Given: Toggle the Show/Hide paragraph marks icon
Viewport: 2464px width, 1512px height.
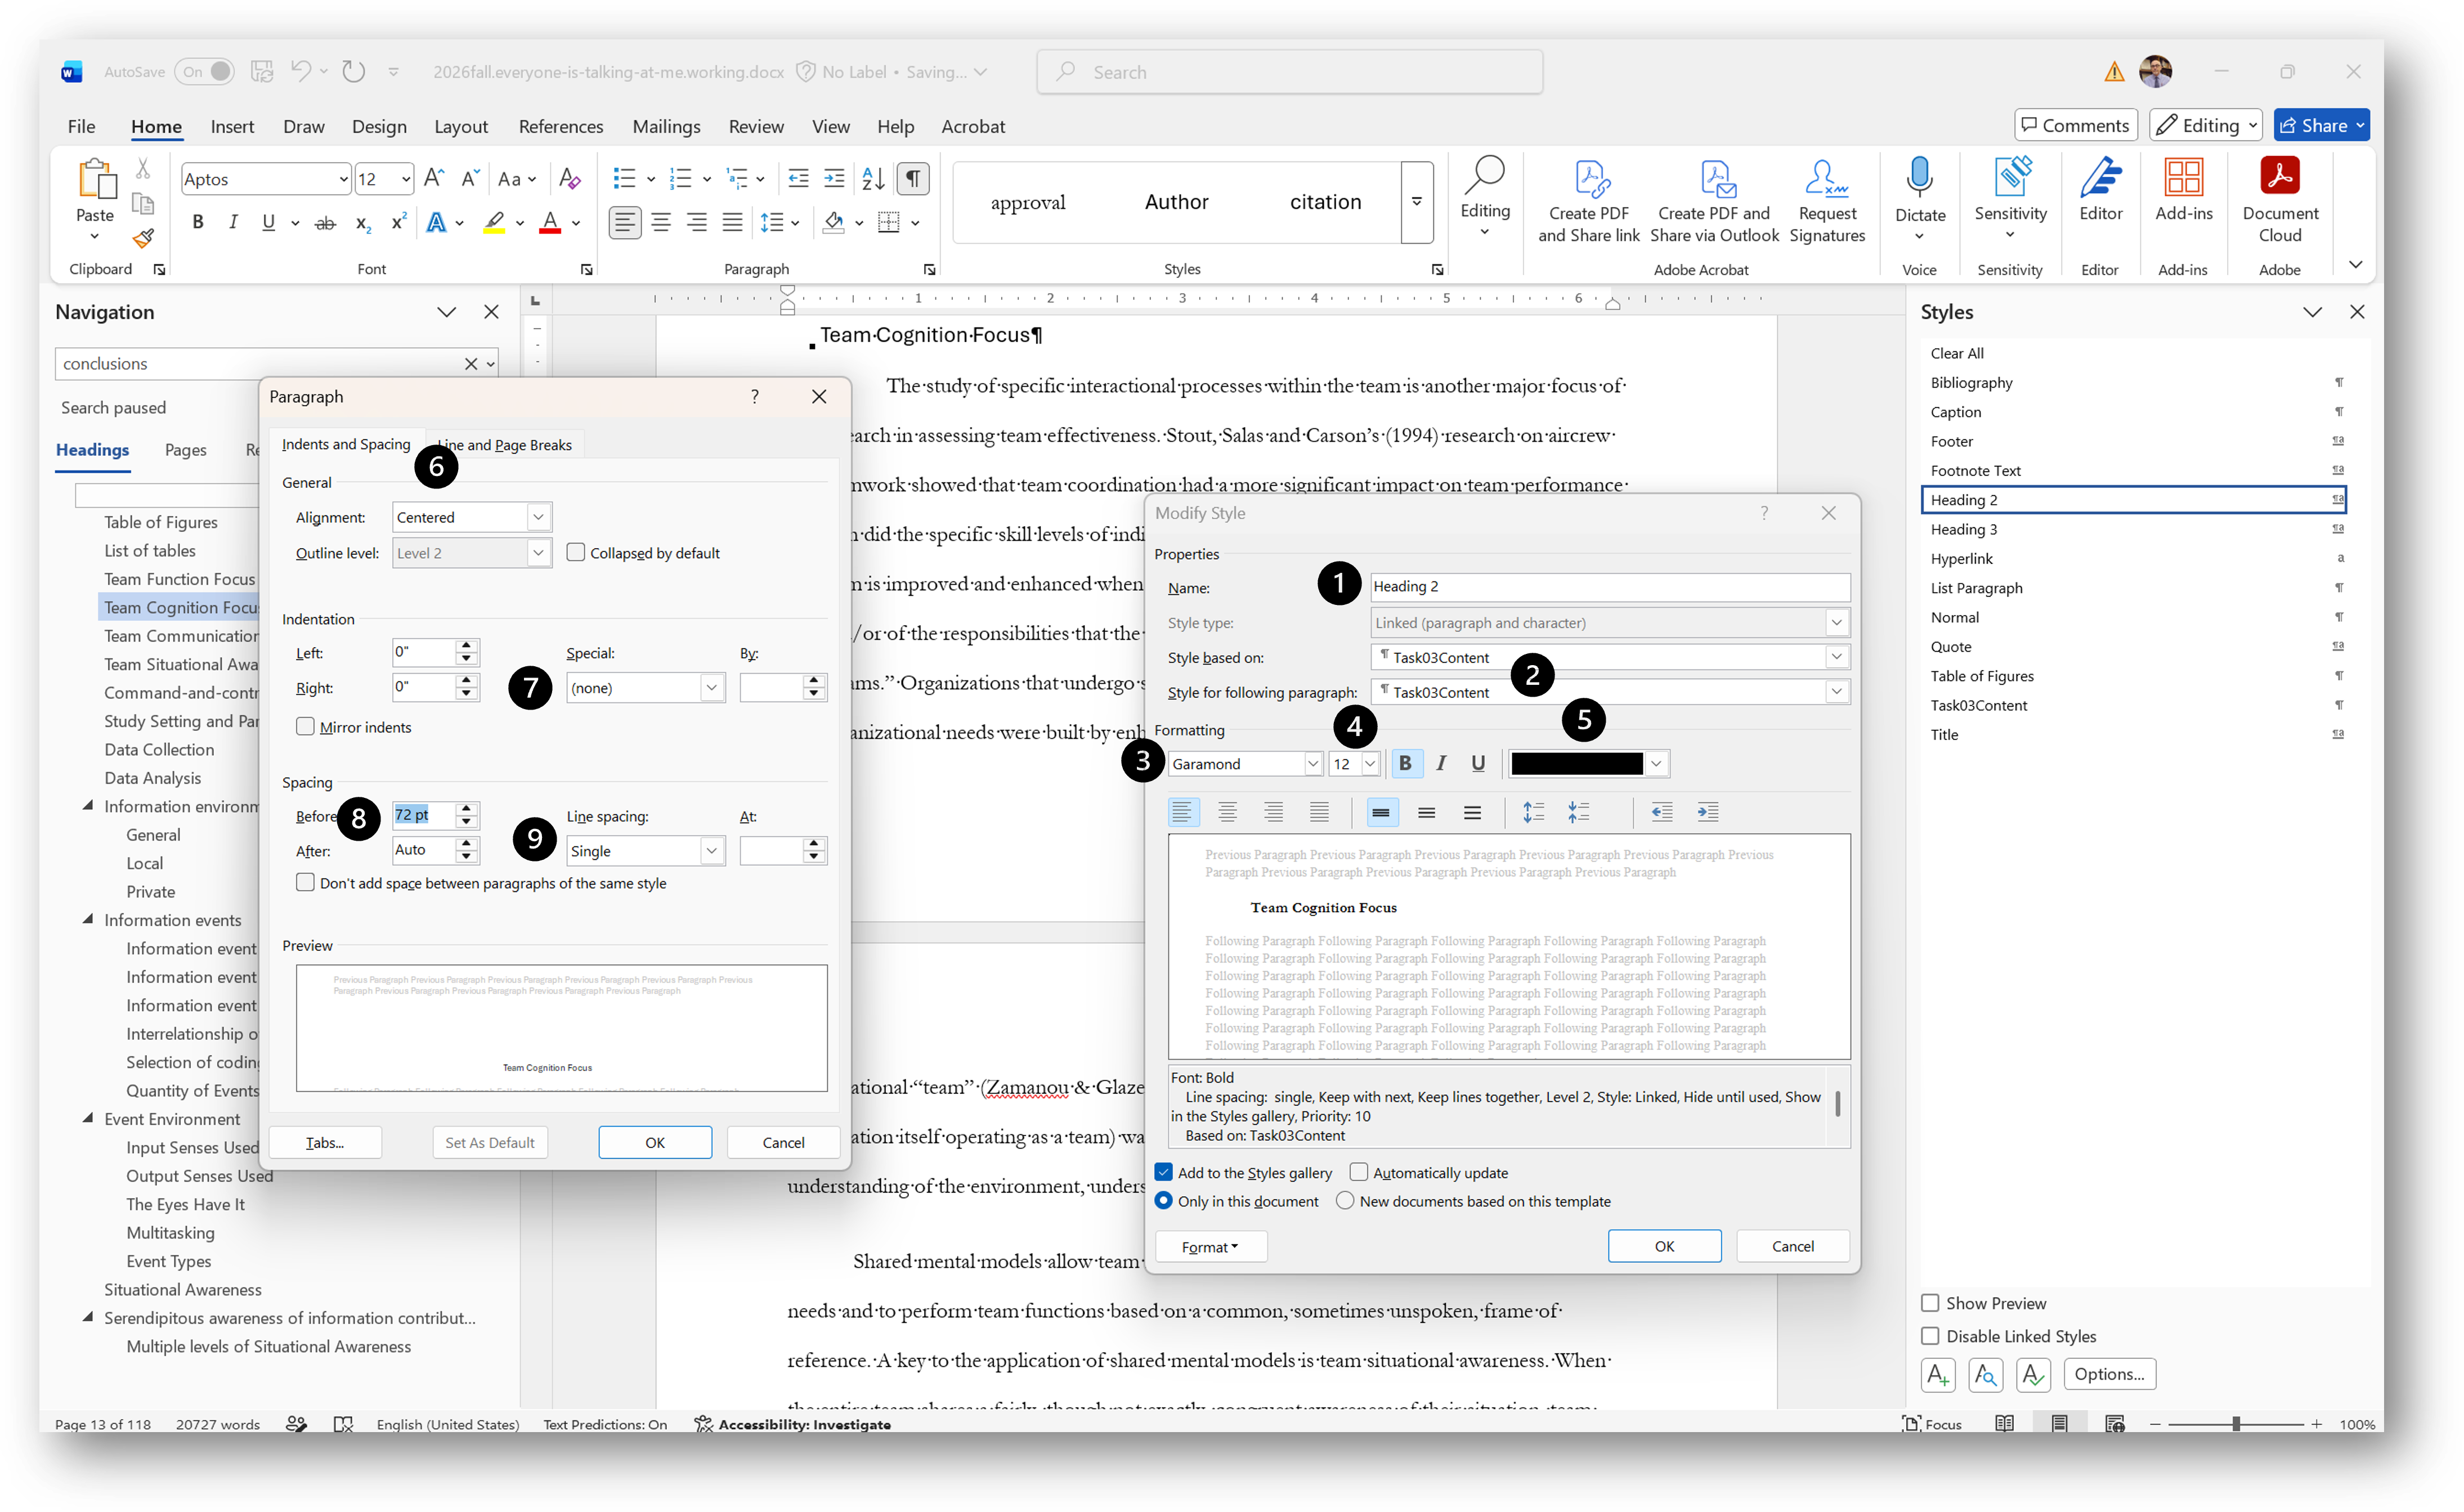Looking at the screenshot, I should (x=913, y=179).
